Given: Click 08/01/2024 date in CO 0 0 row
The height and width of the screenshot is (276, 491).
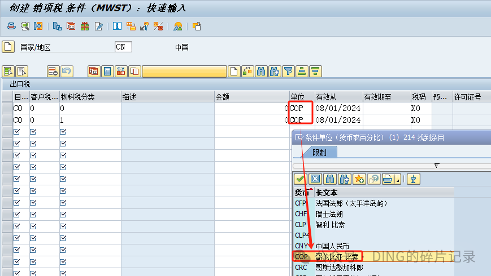Looking at the screenshot, I should point(338,108).
